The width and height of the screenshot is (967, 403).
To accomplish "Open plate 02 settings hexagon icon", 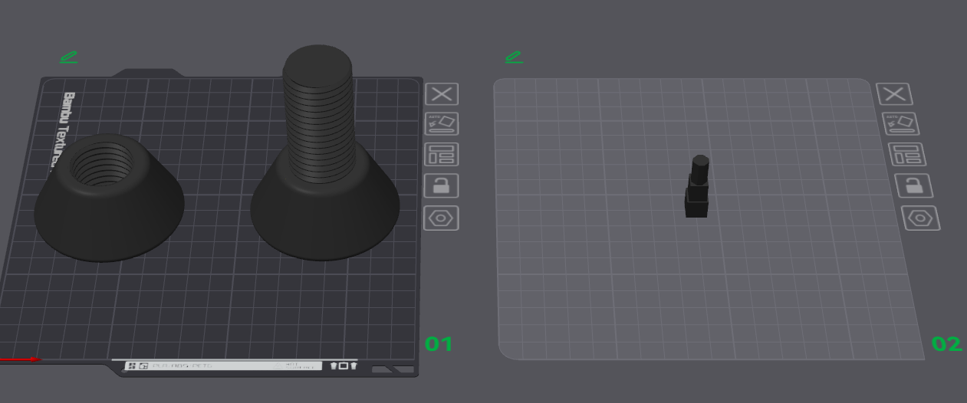I will tap(920, 218).
